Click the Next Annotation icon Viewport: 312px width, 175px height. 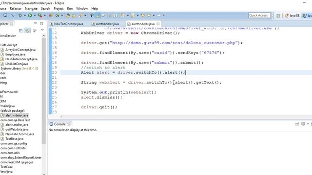point(122,15)
